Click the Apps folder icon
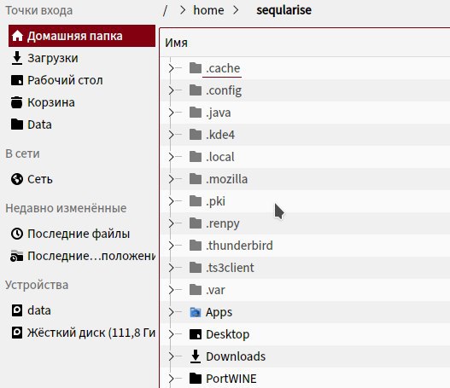The height and width of the screenshot is (388, 450). [x=196, y=312]
